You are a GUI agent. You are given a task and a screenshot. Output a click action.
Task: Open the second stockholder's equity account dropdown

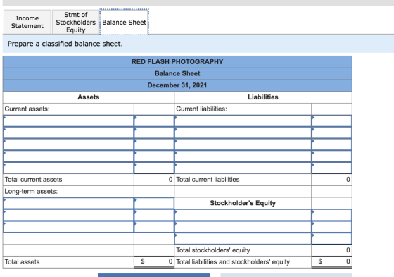[243, 227]
